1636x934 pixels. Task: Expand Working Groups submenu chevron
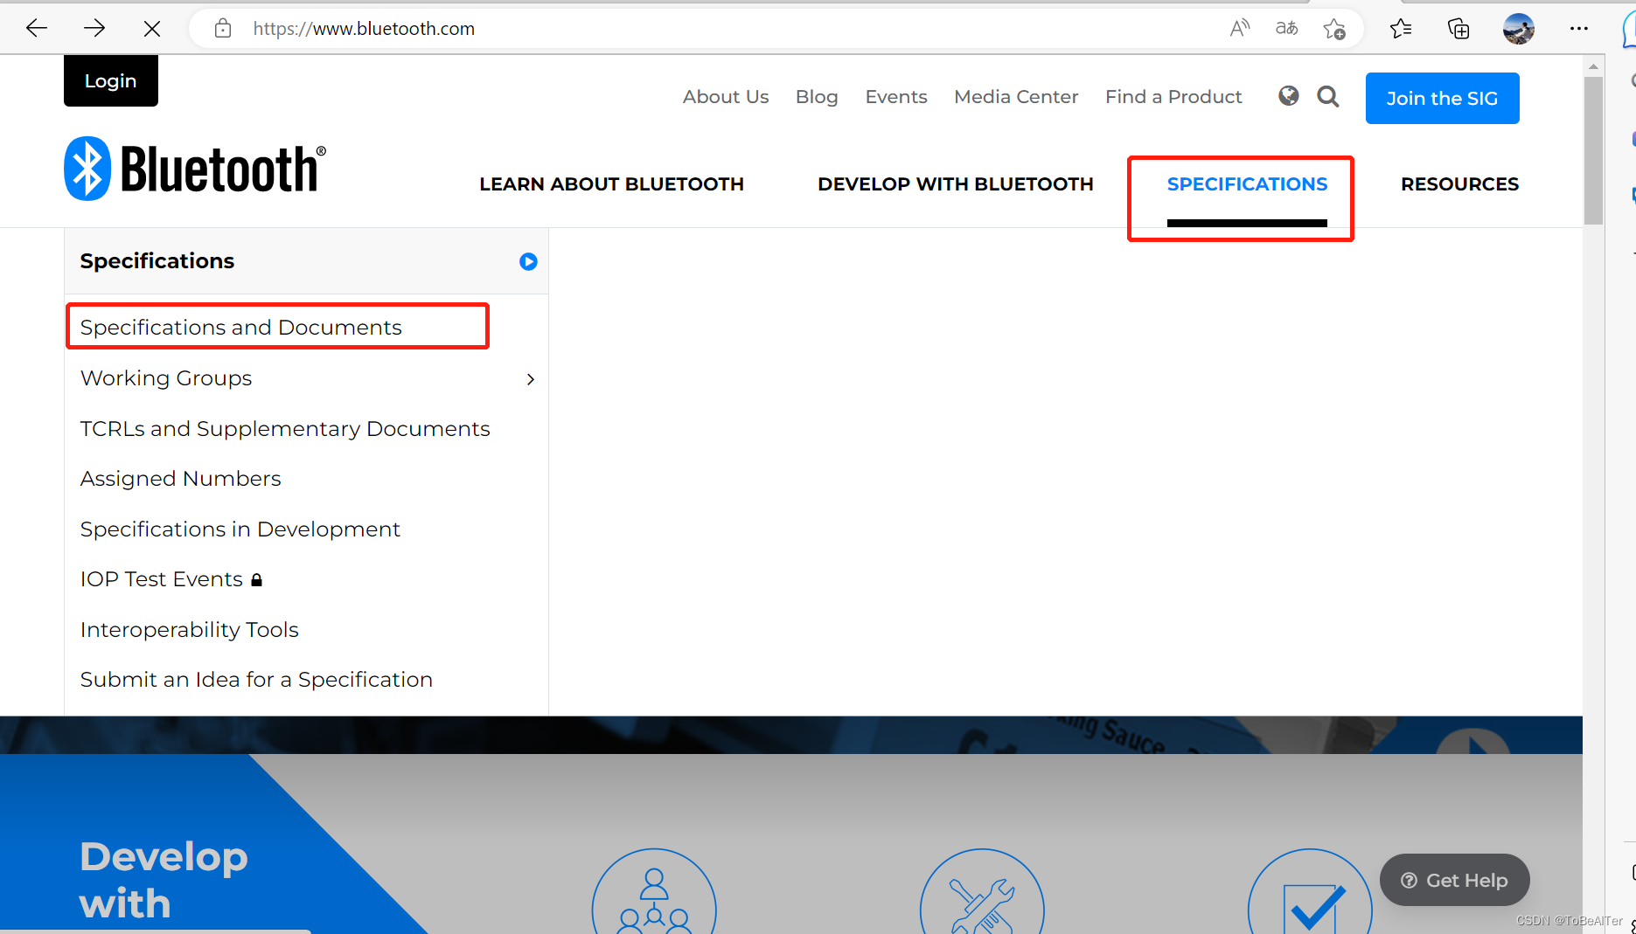click(x=531, y=379)
